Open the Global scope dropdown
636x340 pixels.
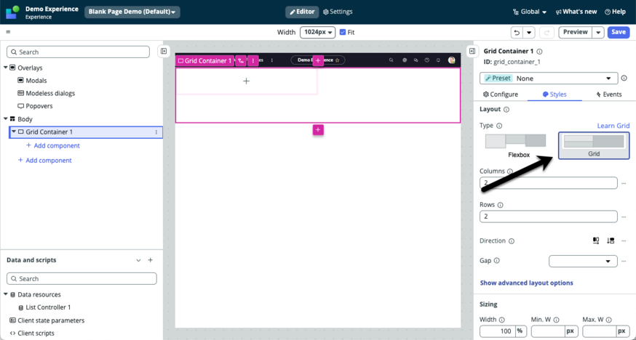coord(529,12)
